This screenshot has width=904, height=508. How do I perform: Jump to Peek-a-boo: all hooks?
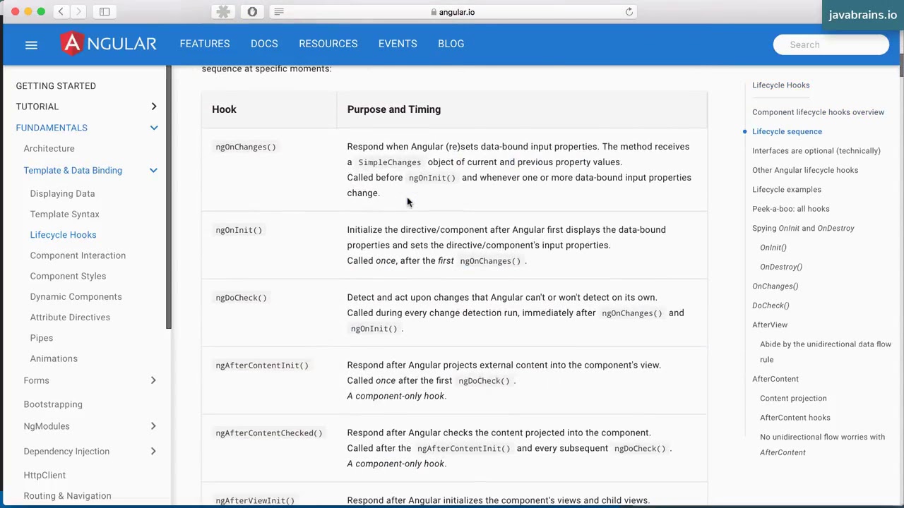791,209
